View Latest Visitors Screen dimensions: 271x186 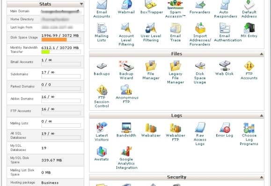pos(102,132)
